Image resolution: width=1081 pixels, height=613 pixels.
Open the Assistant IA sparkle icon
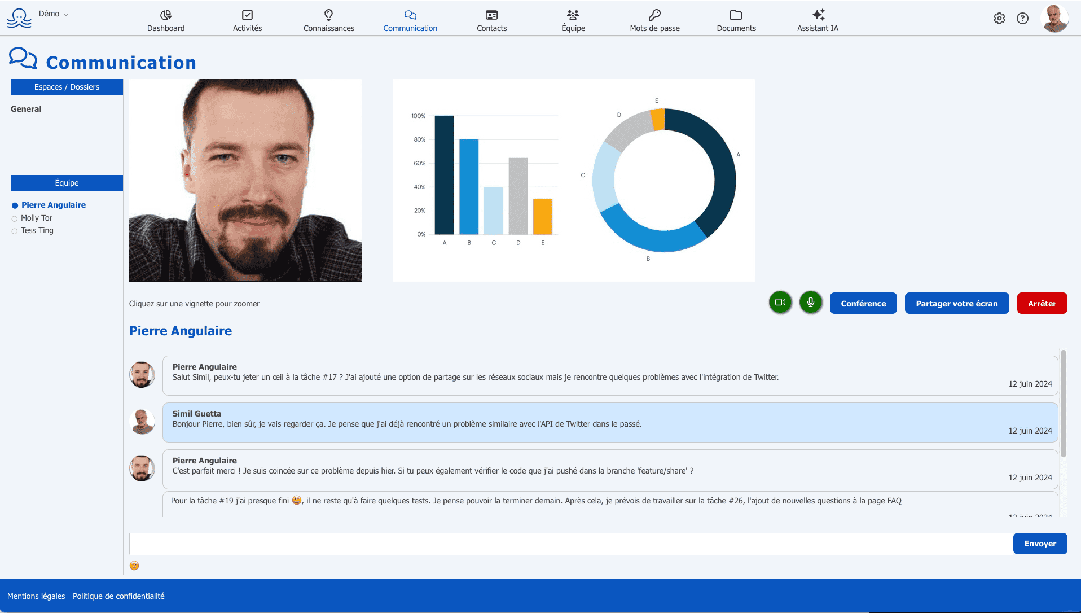click(x=818, y=21)
